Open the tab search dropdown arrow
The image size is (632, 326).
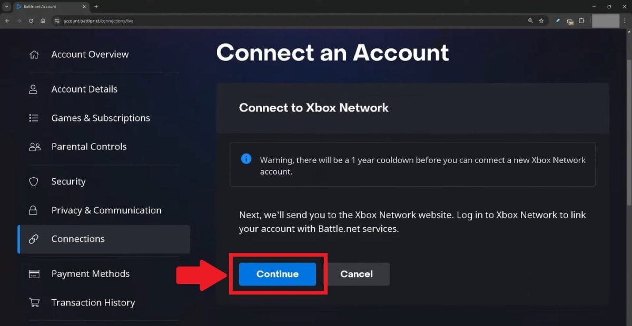pyautogui.click(x=6, y=7)
